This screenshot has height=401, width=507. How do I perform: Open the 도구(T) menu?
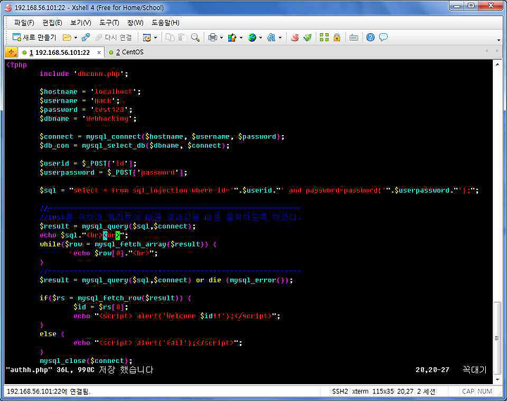pyautogui.click(x=109, y=23)
